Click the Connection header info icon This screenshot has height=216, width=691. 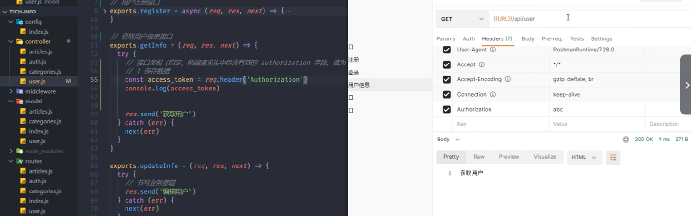point(493,94)
